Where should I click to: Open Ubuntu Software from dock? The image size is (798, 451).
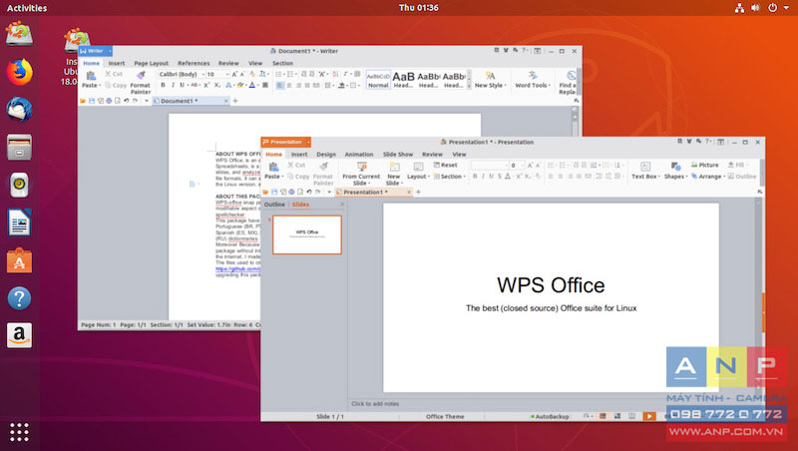click(19, 260)
